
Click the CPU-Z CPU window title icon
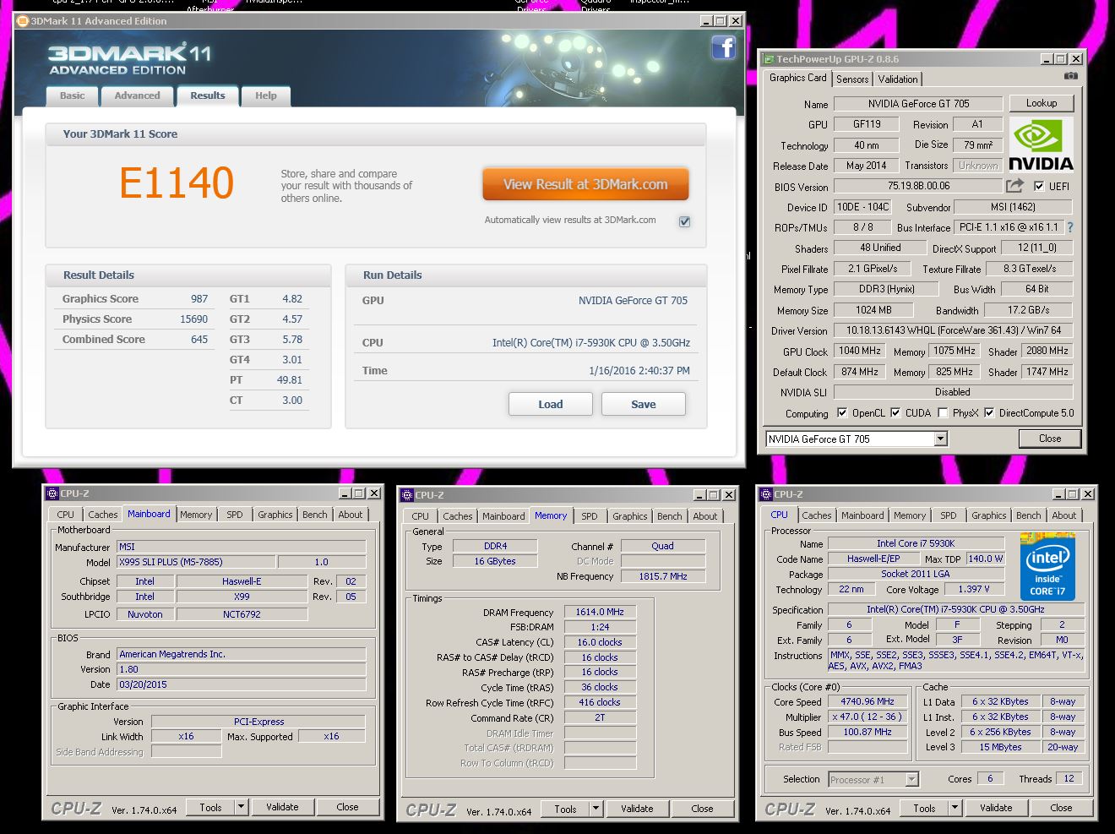tap(766, 494)
